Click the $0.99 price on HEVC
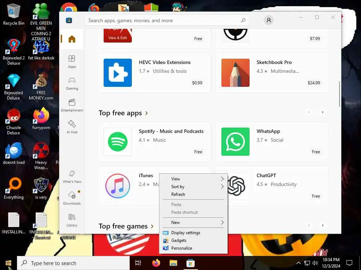The image size is (361, 270). (x=197, y=83)
